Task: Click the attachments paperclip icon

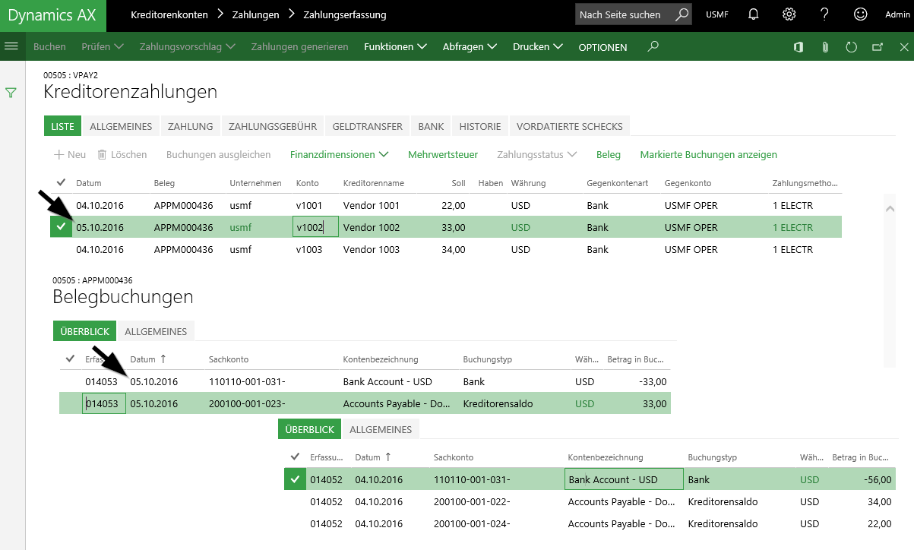Action: [824, 47]
